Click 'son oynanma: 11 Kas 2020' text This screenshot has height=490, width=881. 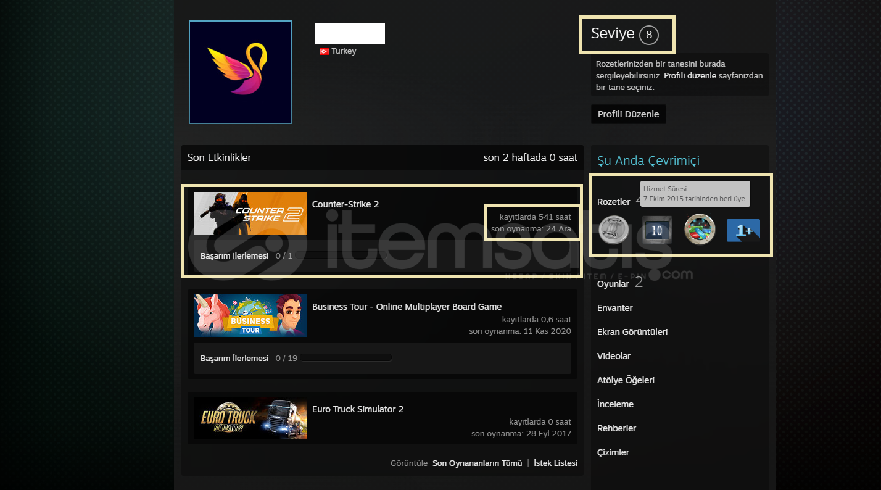(x=520, y=331)
